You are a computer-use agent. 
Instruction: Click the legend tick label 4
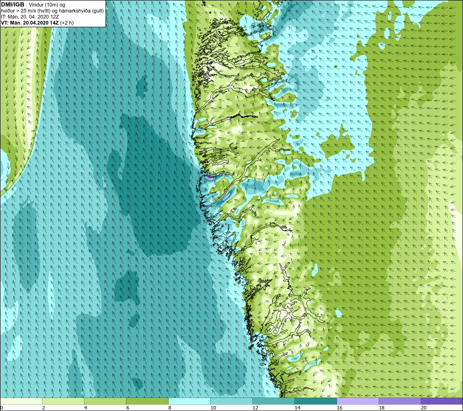pyautogui.click(x=86, y=408)
